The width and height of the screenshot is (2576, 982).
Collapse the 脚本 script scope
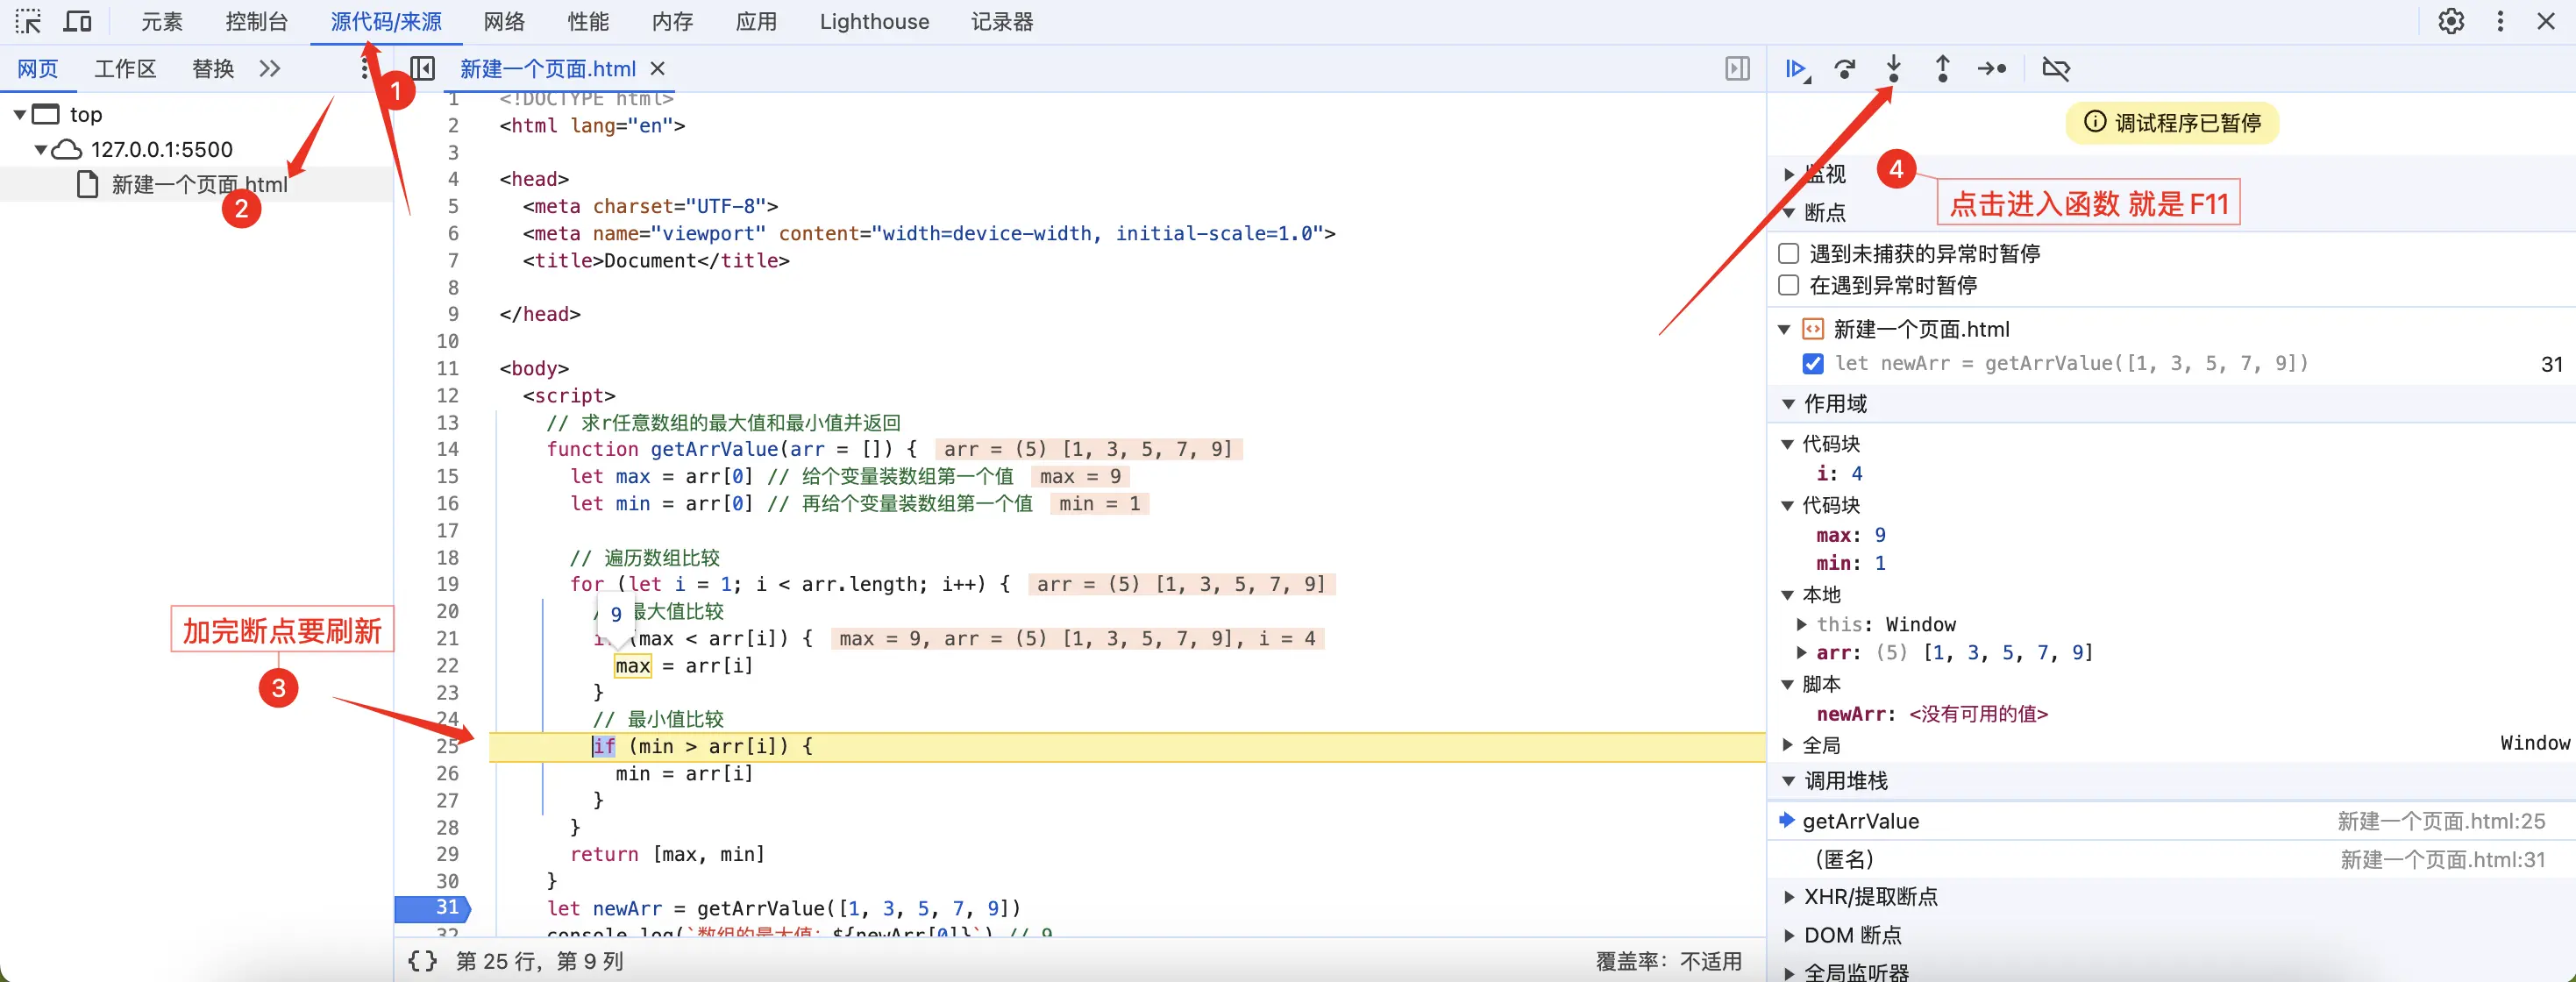1788,684
